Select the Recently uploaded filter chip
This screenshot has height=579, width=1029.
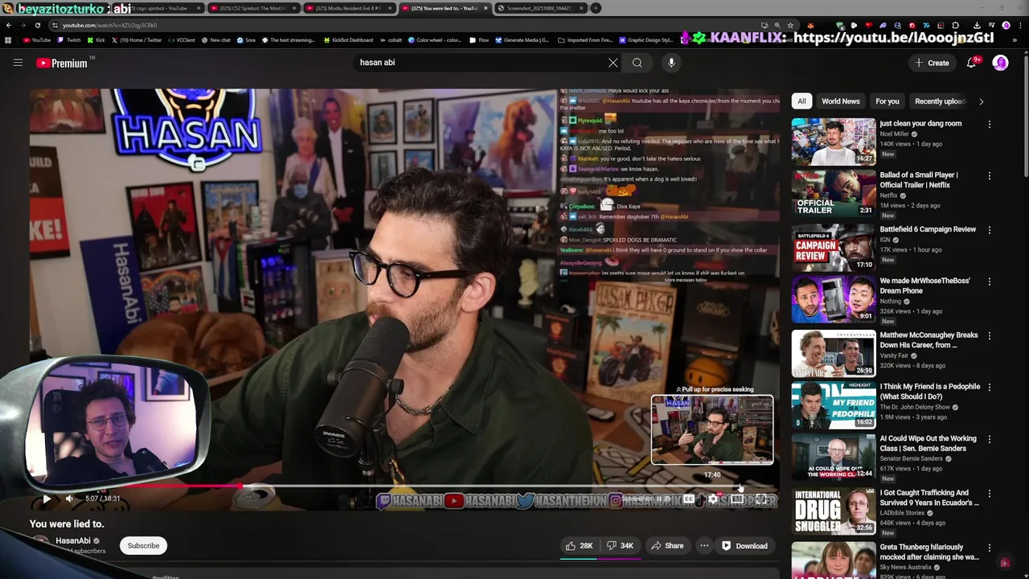(940, 101)
